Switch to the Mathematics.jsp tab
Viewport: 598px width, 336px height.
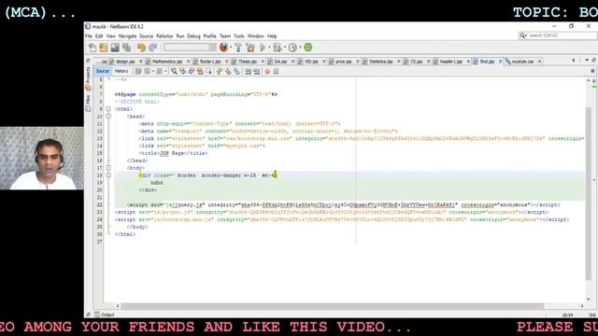coord(167,62)
